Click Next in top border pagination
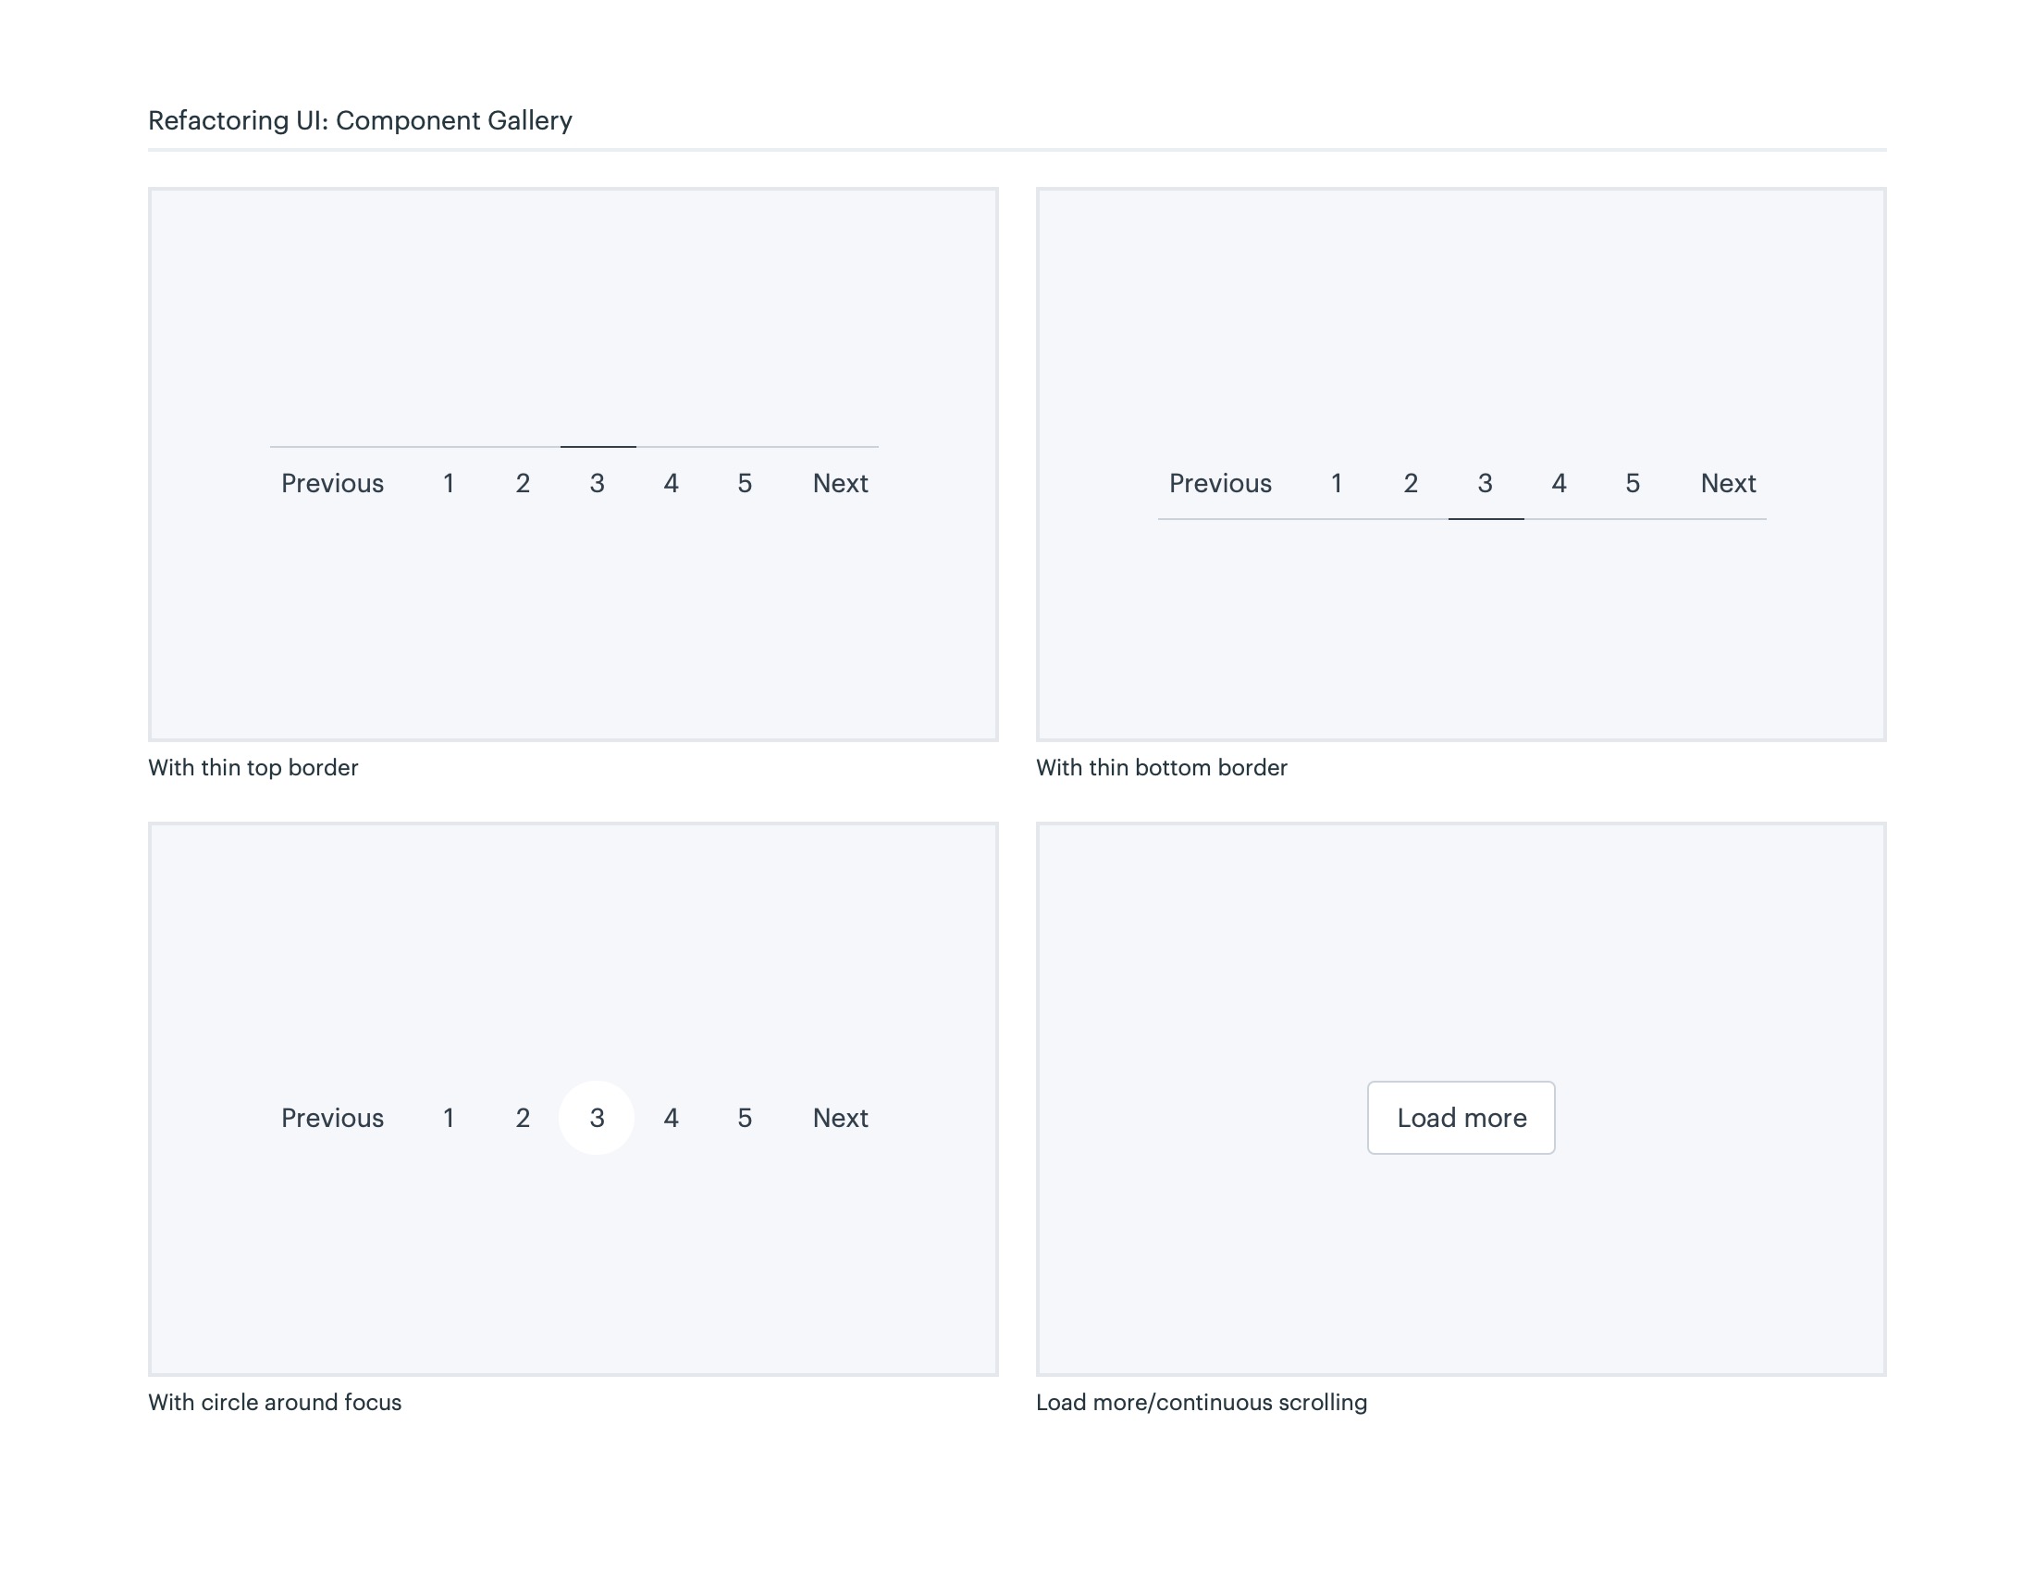The image size is (2035, 1573). [x=840, y=483]
